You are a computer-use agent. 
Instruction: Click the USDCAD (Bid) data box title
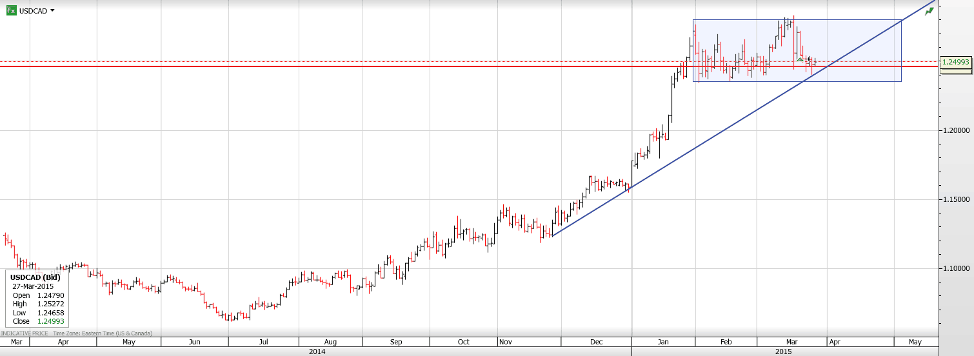(x=35, y=277)
